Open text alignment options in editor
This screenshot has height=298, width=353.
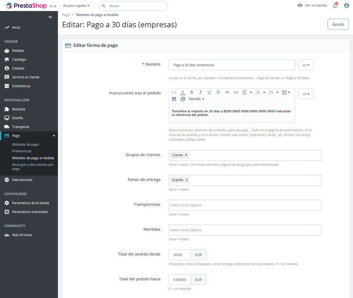247,92
